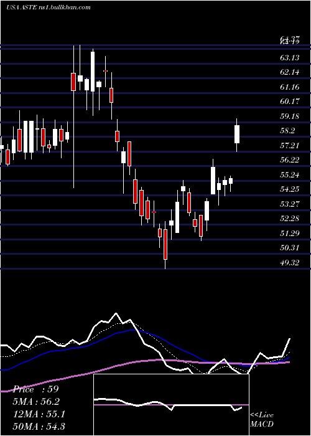Click the 50.31 price axis label
Viewport: 311px width, 436px height.
click(290, 247)
